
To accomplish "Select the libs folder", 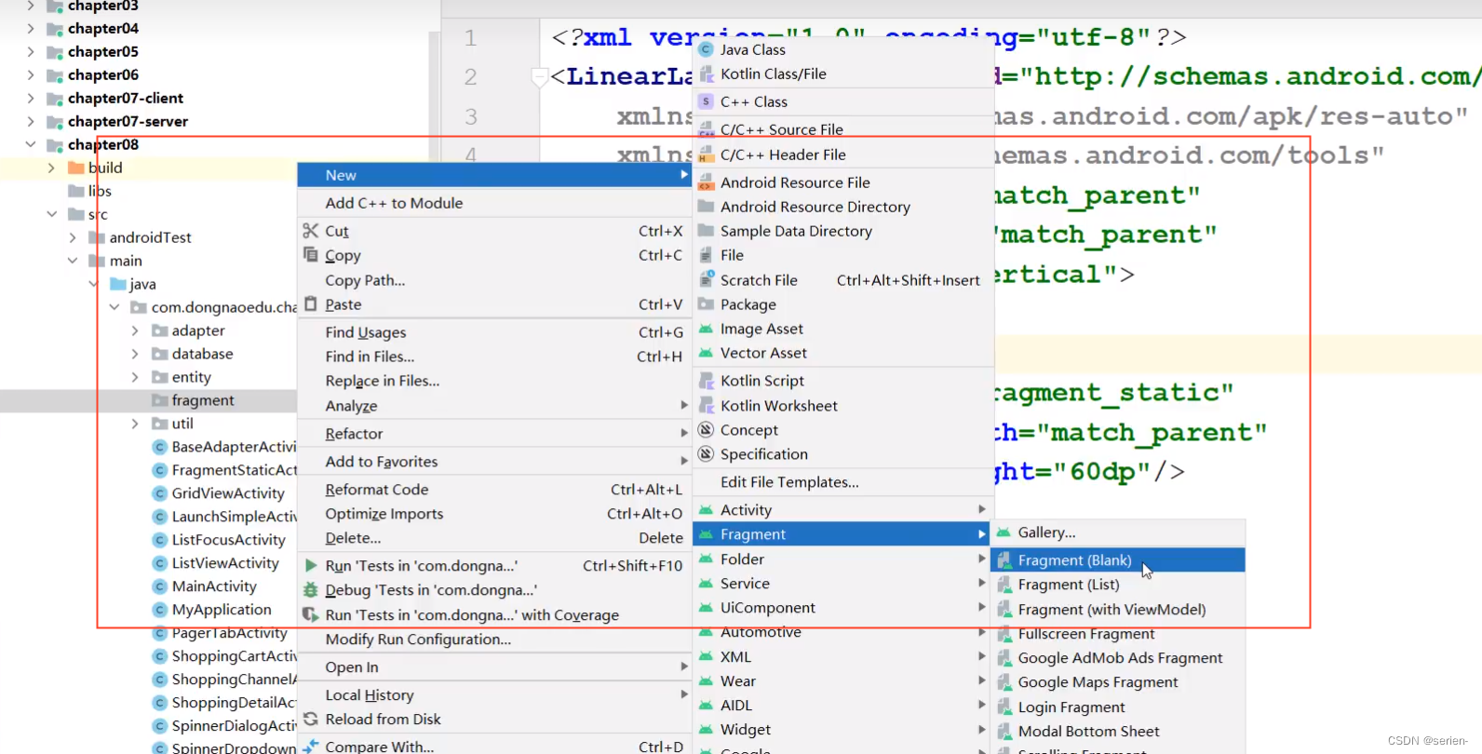I will point(100,191).
